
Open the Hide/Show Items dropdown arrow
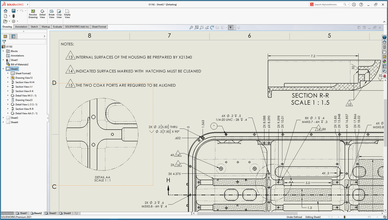point(234,28)
